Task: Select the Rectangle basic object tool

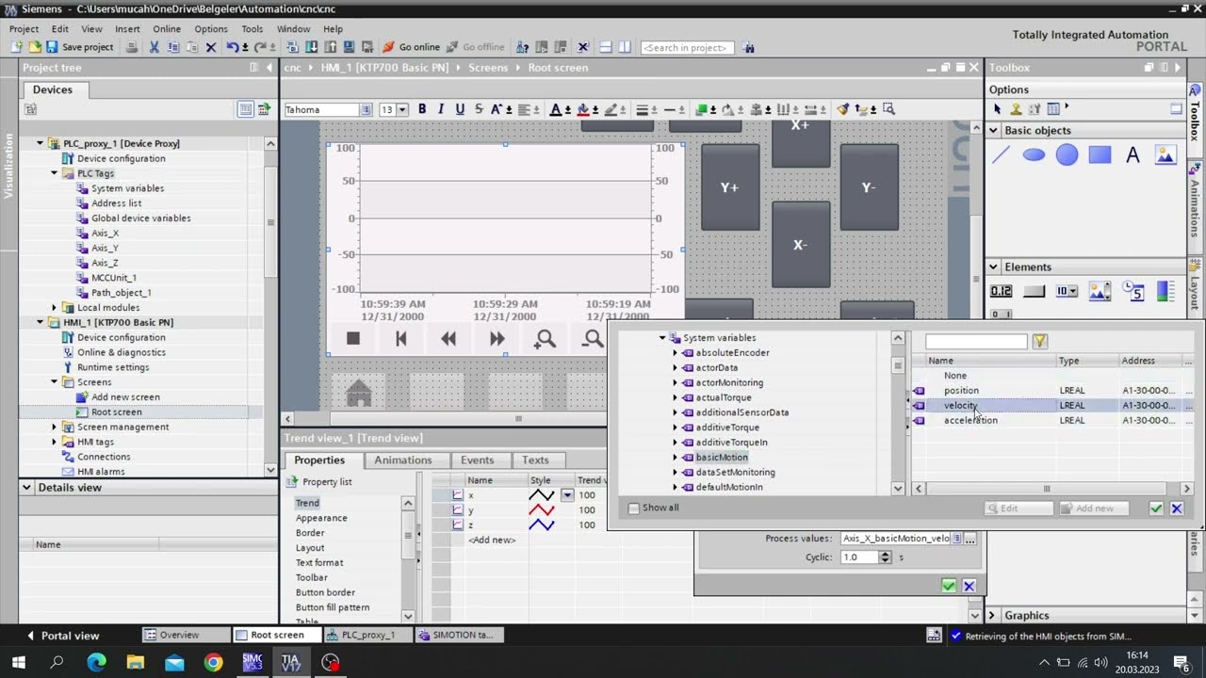Action: pos(1100,155)
